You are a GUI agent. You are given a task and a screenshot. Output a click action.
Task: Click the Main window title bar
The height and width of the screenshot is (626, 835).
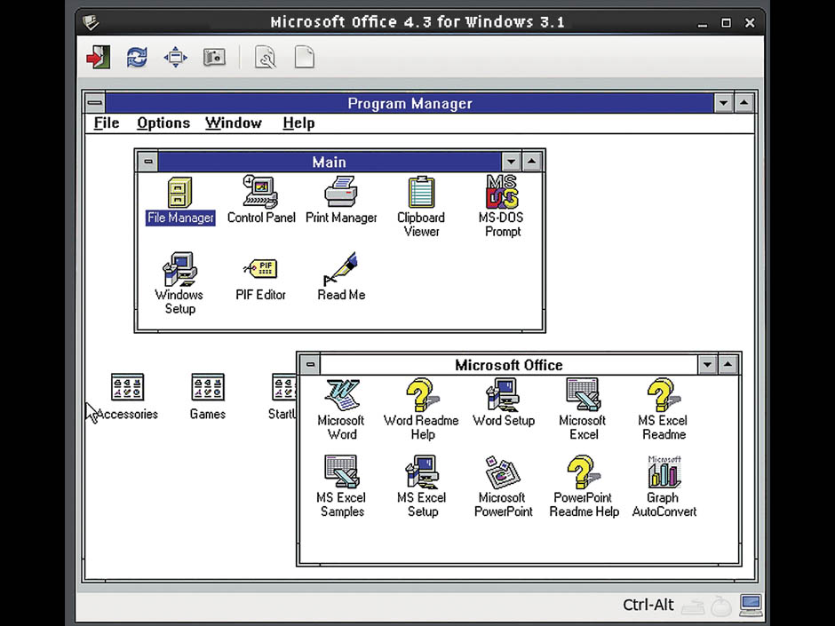click(x=330, y=162)
